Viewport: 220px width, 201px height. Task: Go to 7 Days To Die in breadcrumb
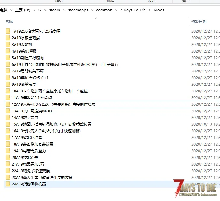pyautogui.click(x=133, y=10)
